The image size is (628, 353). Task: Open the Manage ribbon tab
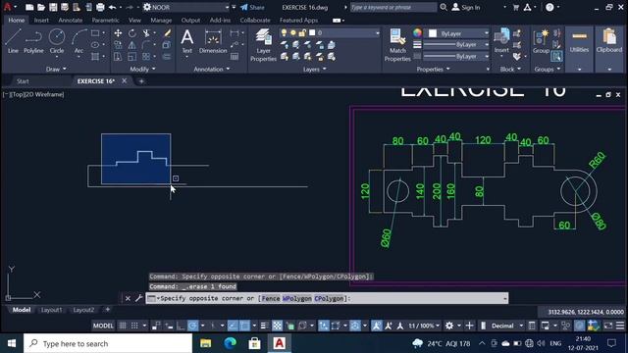(161, 20)
